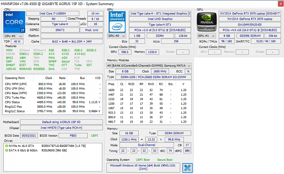Click the green UEFI label
This screenshot has height=174, width=284.
94,136
